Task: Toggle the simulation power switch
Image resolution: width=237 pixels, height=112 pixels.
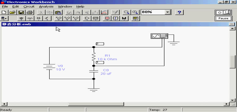Action: (x=223, y=12)
